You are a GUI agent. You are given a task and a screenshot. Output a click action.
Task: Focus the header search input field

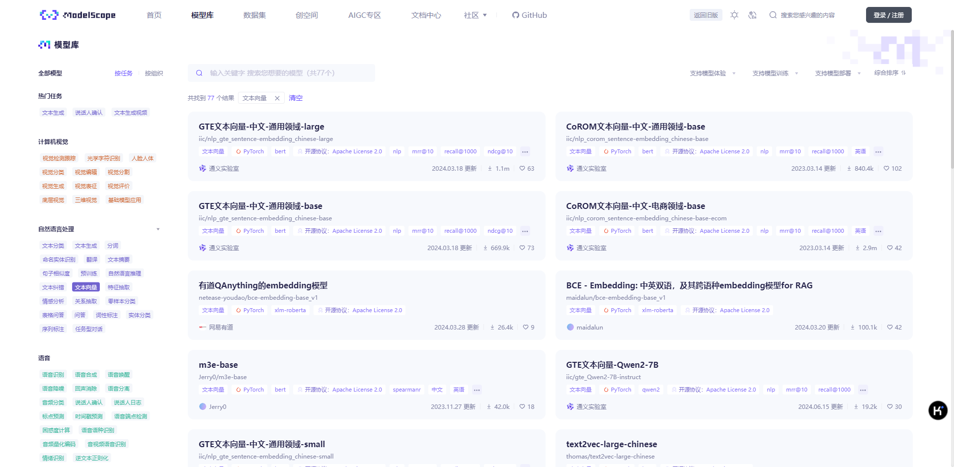click(808, 15)
